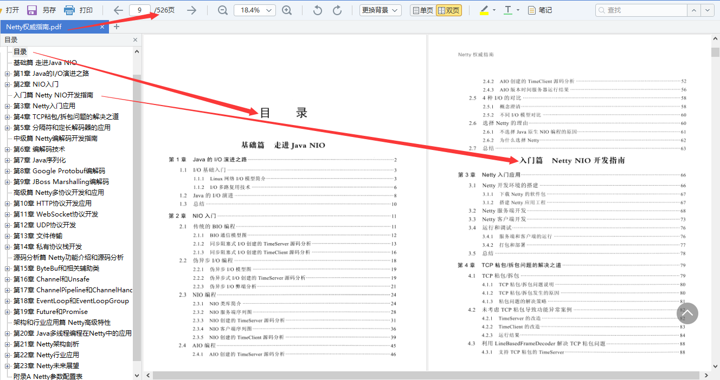Rotate the page clockwise
720x380 pixels.
(337, 10)
